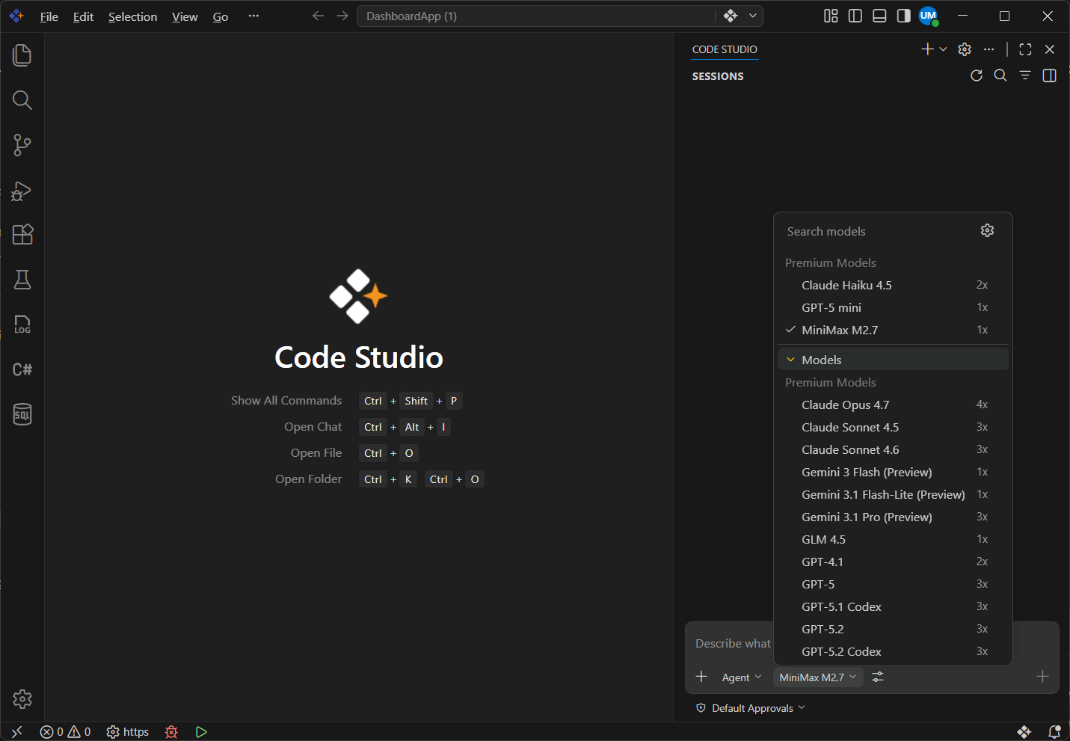The width and height of the screenshot is (1070, 741).
Task: Open manage models gear in picker
Action: point(987,230)
